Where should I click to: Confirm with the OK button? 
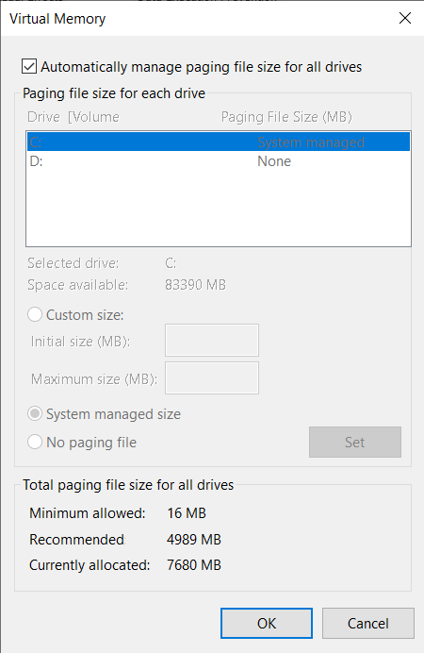[x=267, y=623]
